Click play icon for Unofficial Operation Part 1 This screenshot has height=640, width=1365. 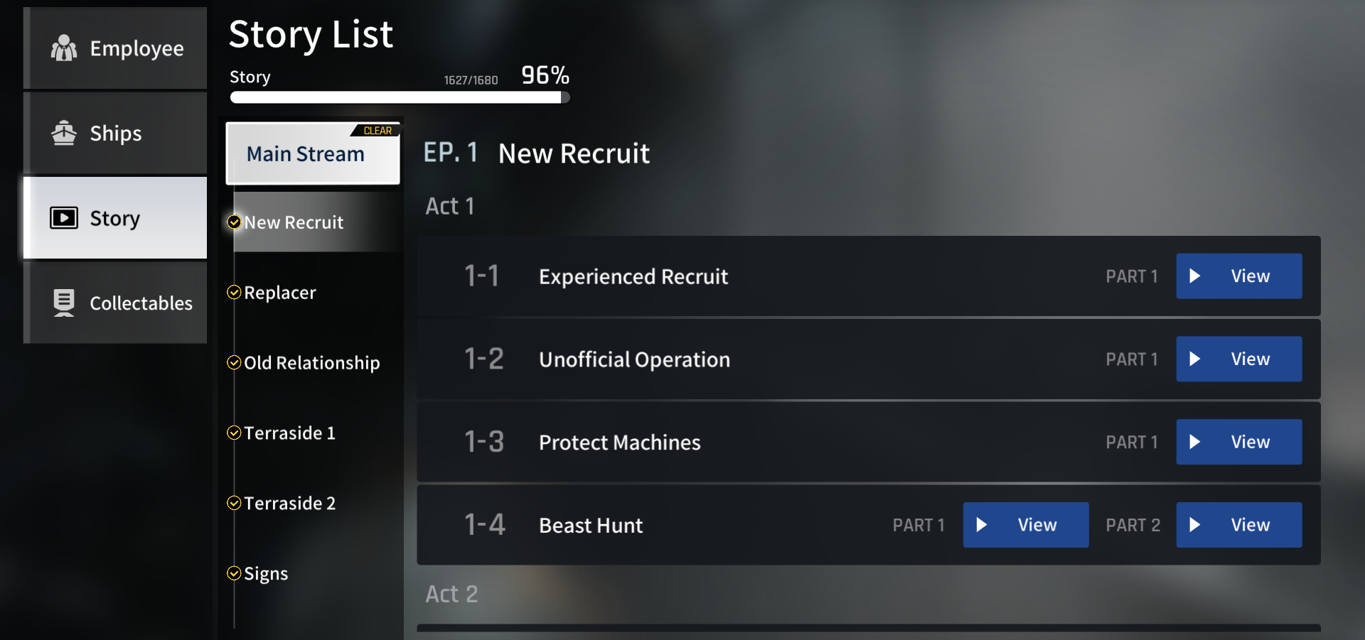point(1195,359)
